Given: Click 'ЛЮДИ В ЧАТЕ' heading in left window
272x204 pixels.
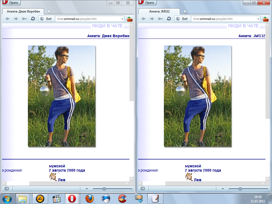Looking at the screenshot, I should 107,26.
